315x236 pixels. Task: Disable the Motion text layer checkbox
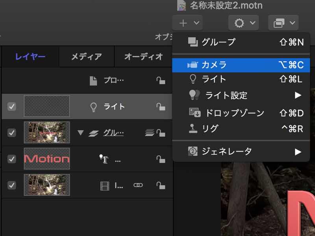tap(12, 159)
